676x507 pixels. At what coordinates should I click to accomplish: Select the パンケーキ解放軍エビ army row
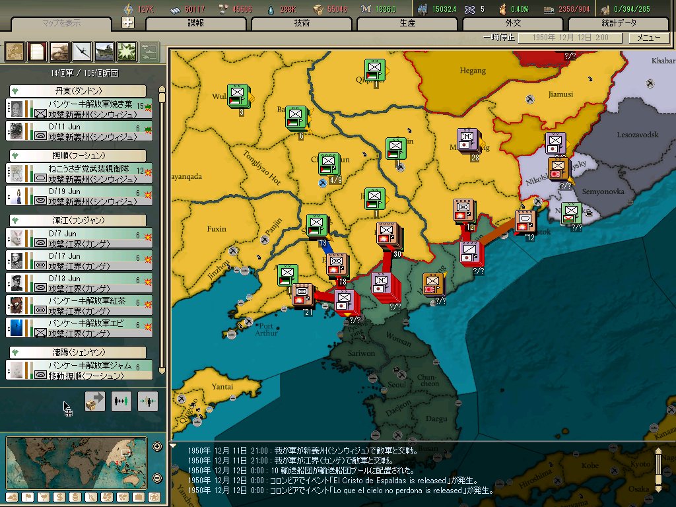[x=79, y=327]
